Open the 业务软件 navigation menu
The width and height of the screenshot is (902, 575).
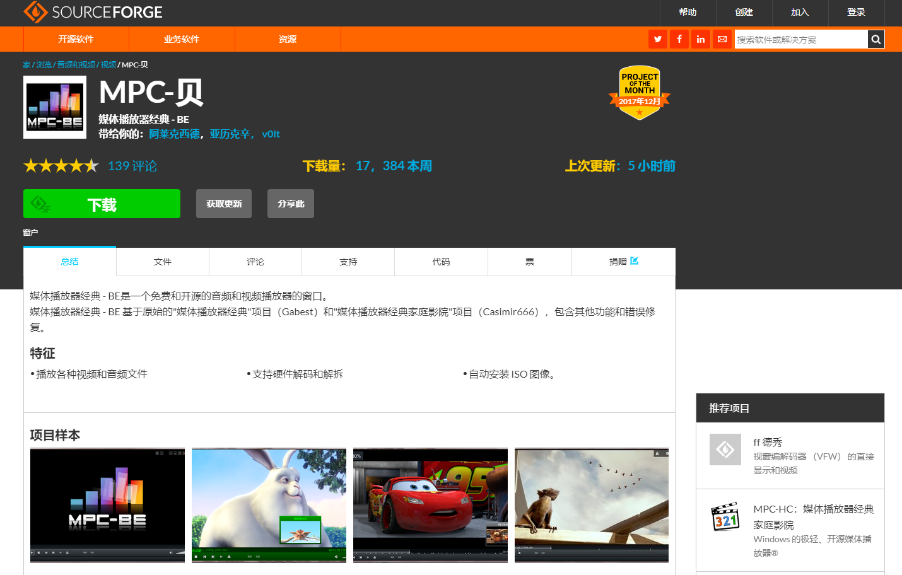pos(182,39)
